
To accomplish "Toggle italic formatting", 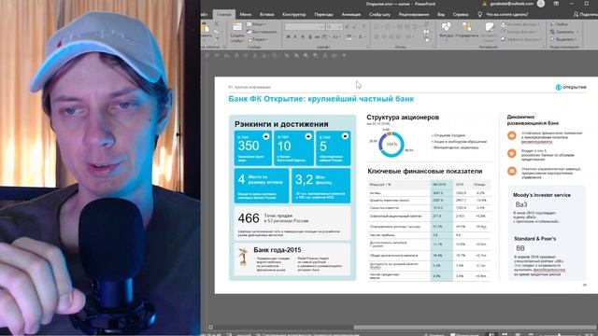I will pos(295,37).
